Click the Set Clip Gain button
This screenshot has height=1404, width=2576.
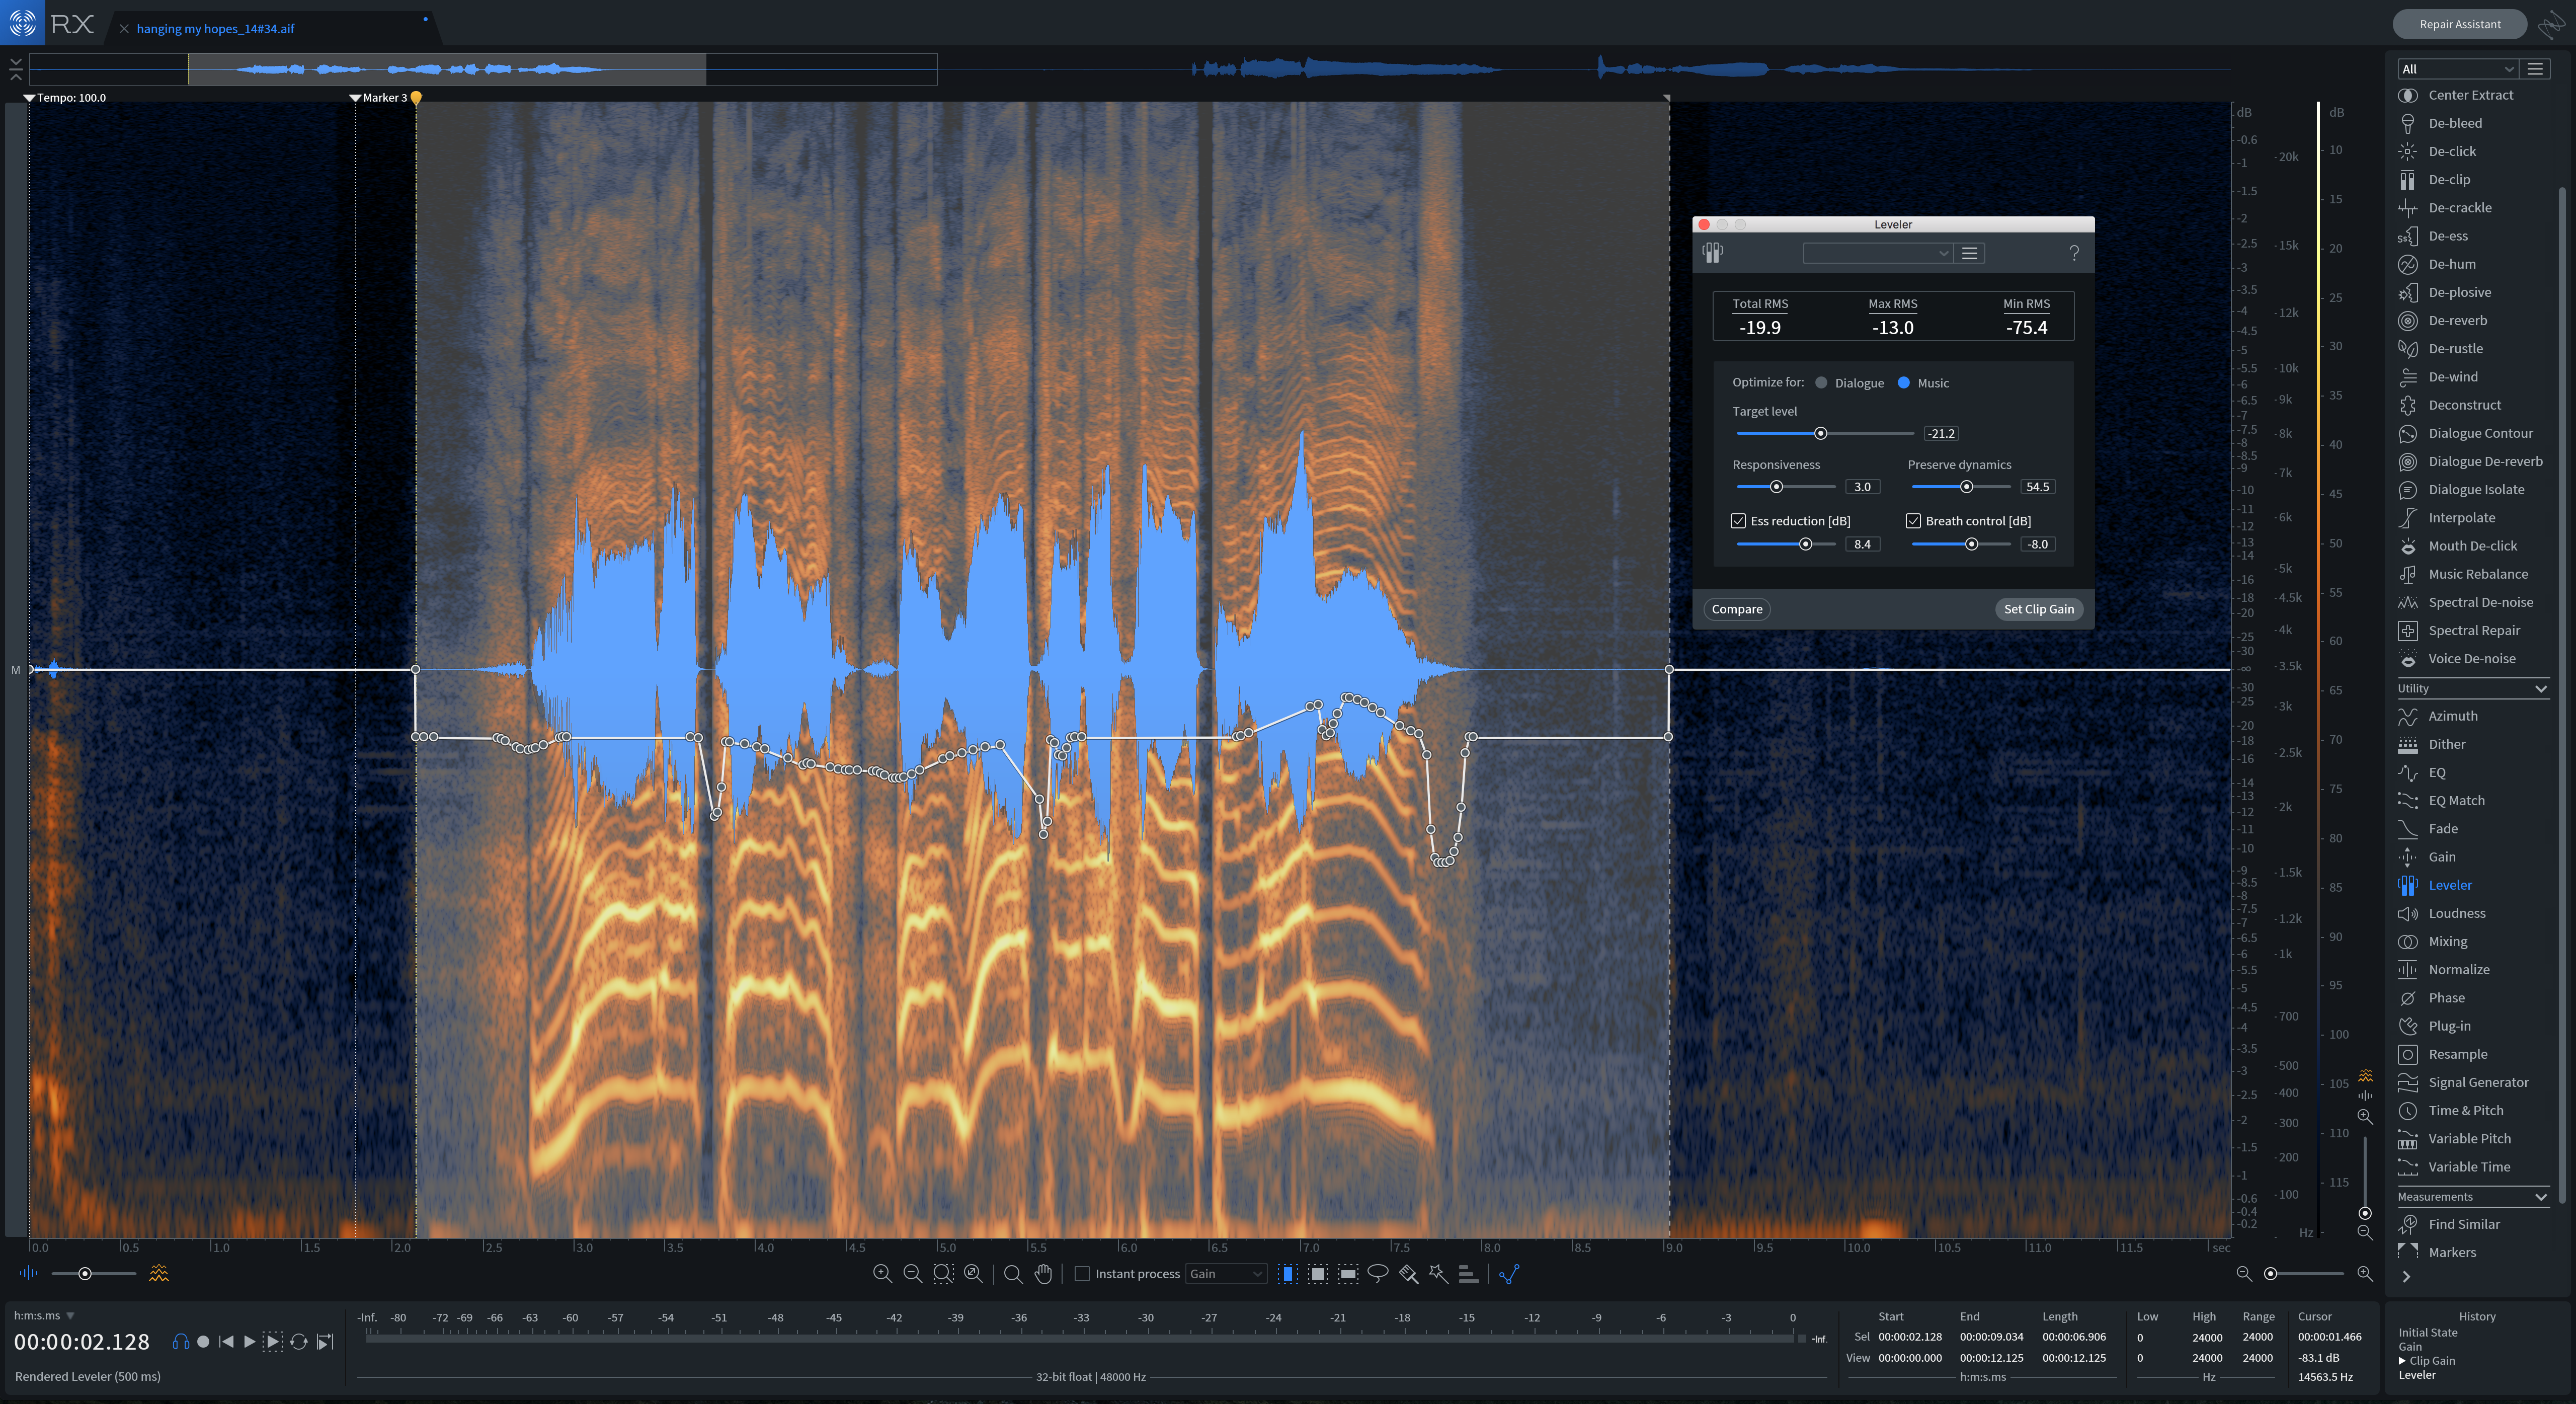(2039, 609)
